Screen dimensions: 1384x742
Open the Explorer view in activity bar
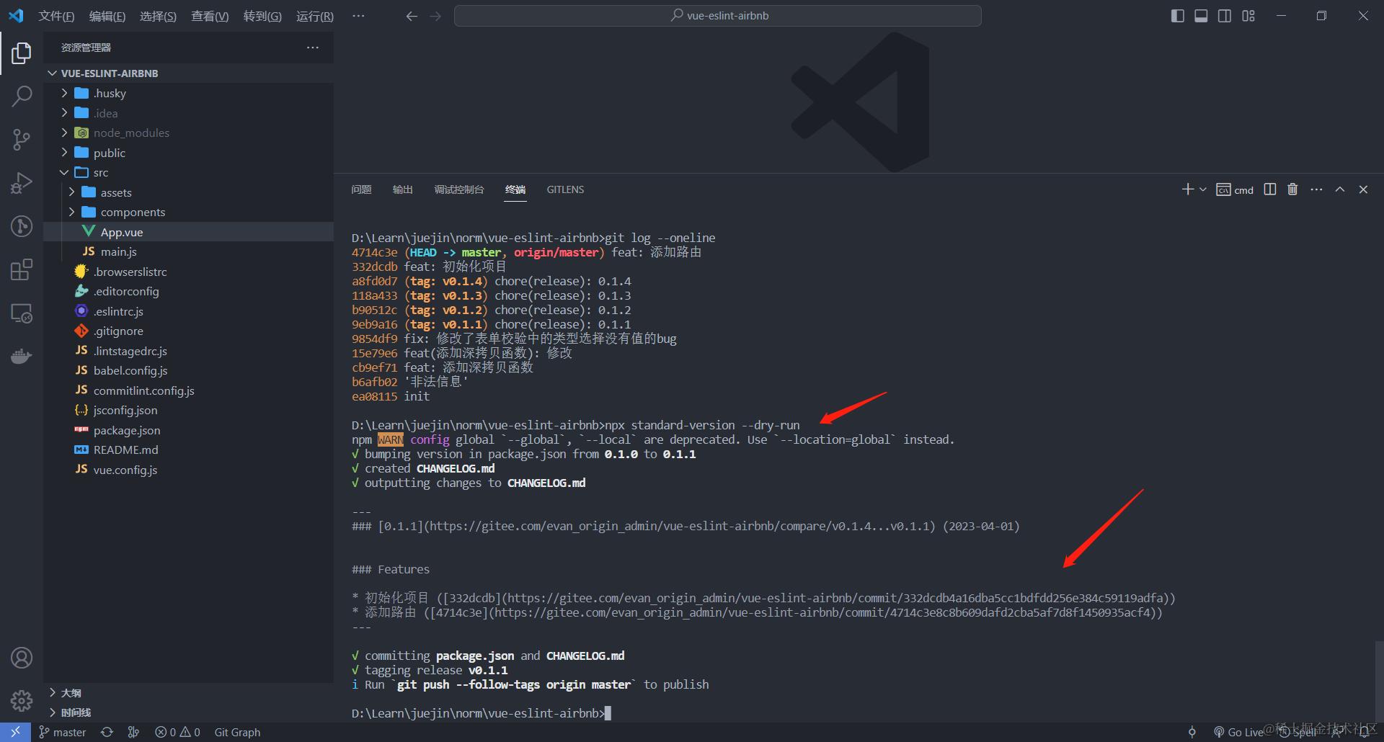click(22, 53)
